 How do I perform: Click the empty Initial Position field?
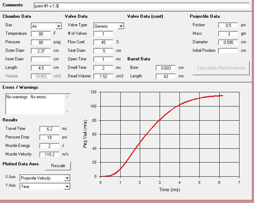point(228,51)
